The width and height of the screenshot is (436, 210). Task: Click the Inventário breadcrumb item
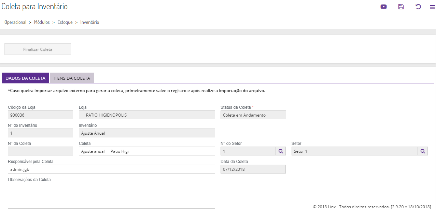tap(90, 22)
